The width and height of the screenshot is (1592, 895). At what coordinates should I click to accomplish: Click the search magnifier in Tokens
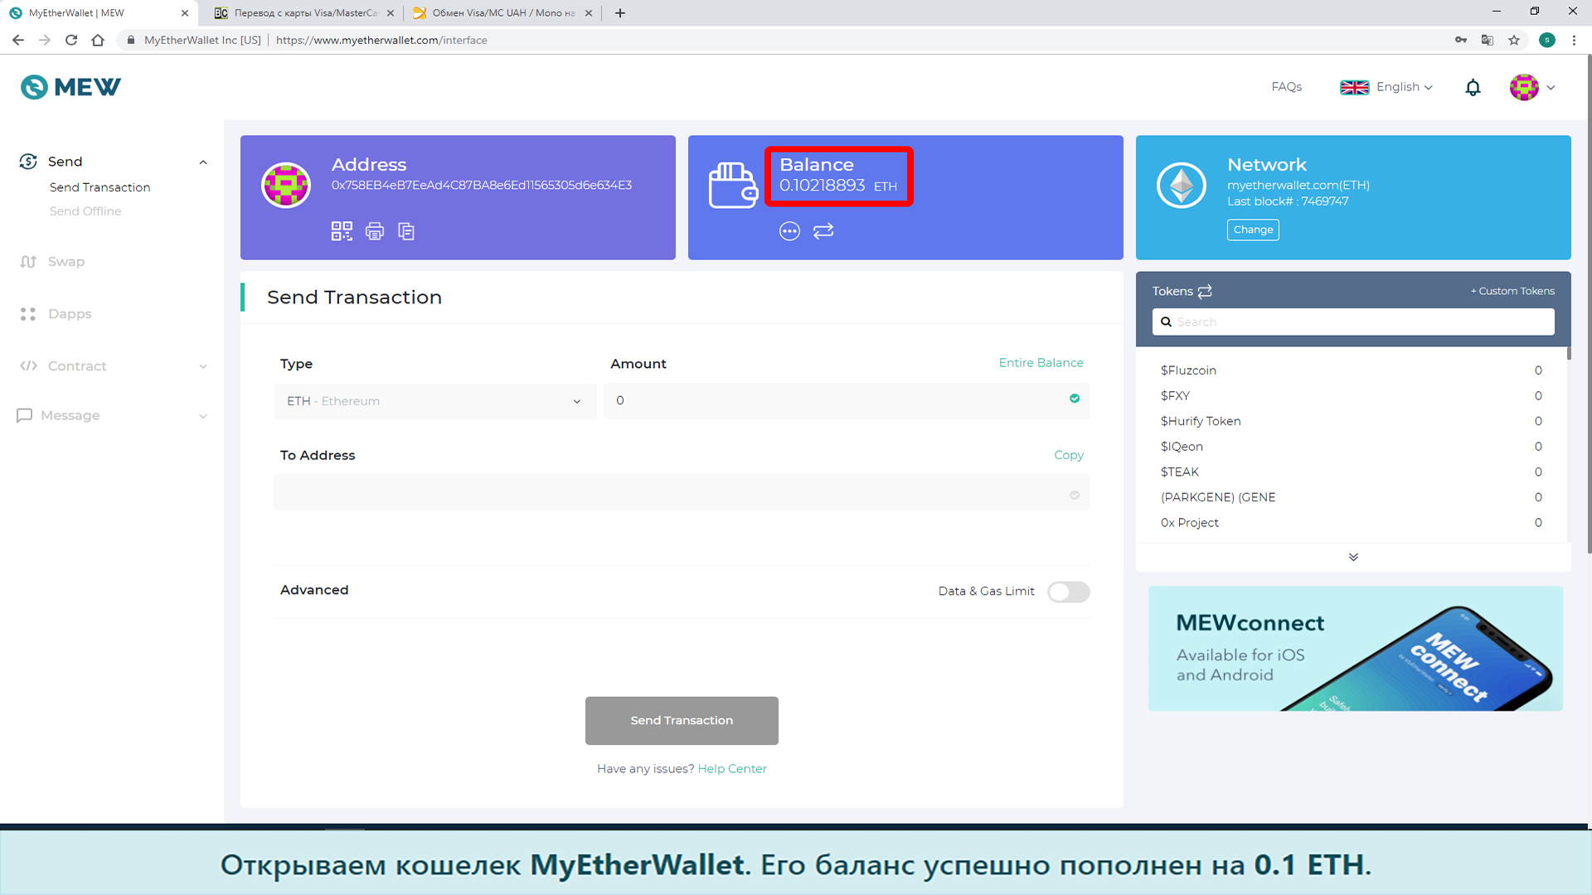coord(1166,322)
